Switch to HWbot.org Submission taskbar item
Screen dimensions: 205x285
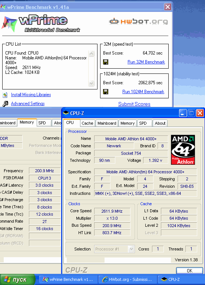coord(128,279)
